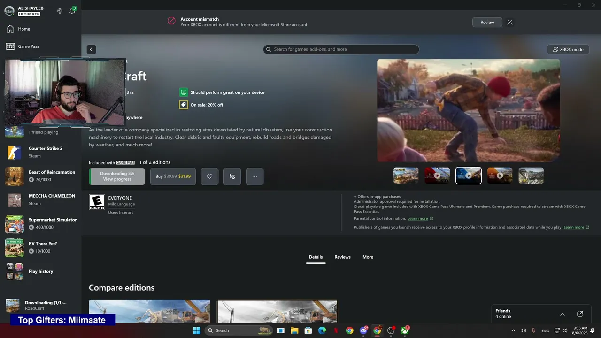Screen dimensions: 601x338
Task: Select MECCHA CHAMELEON in the sidebar
Action: pyautogui.click(x=41, y=200)
